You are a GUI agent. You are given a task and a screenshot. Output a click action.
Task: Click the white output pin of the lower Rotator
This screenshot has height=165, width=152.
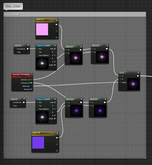(24, 102)
